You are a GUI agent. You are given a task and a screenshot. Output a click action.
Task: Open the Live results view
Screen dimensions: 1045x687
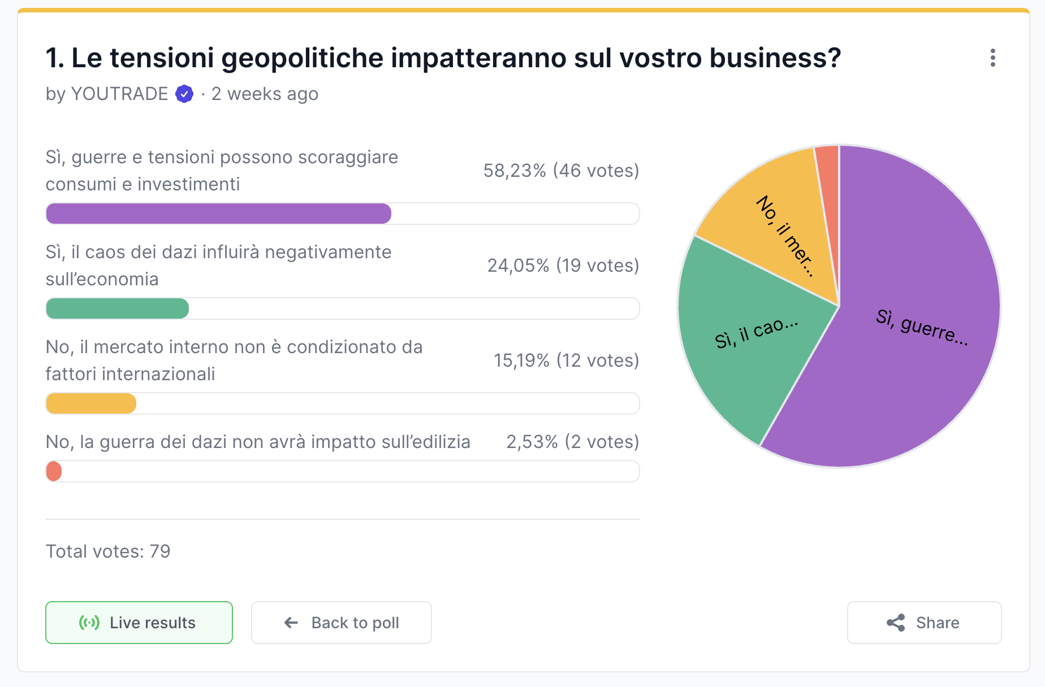139,623
